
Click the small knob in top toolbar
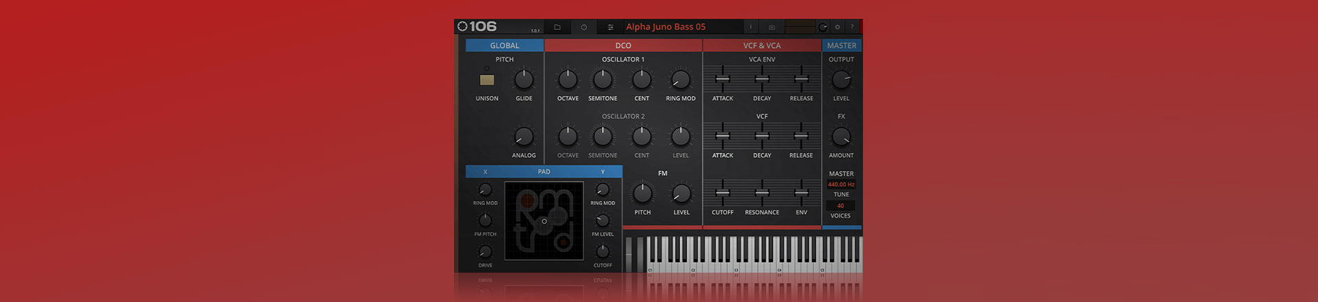[822, 27]
